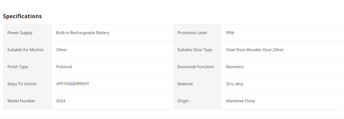
Task: Select the Ways To Unlock label
Action: (x=22, y=84)
